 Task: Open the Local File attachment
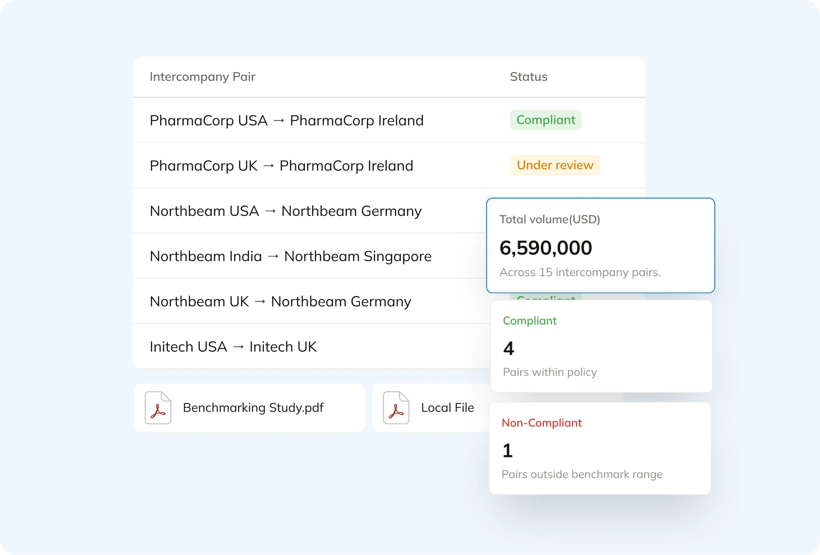pos(447,407)
